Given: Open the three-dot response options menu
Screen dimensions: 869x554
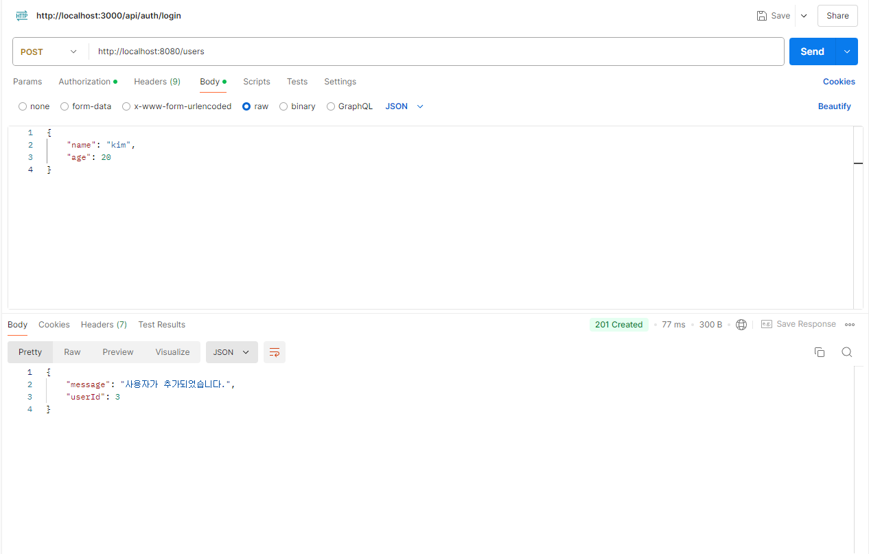Looking at the screenshot, I should click(x=850, y=325).
